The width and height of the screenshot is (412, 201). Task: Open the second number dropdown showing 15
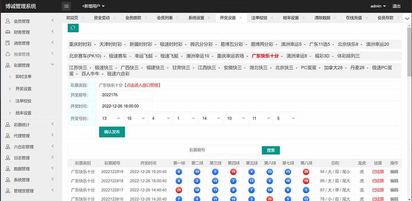click(x=136, y=118)
